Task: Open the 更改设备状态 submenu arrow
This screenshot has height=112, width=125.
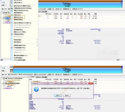Action: click(x=37, y=42)
